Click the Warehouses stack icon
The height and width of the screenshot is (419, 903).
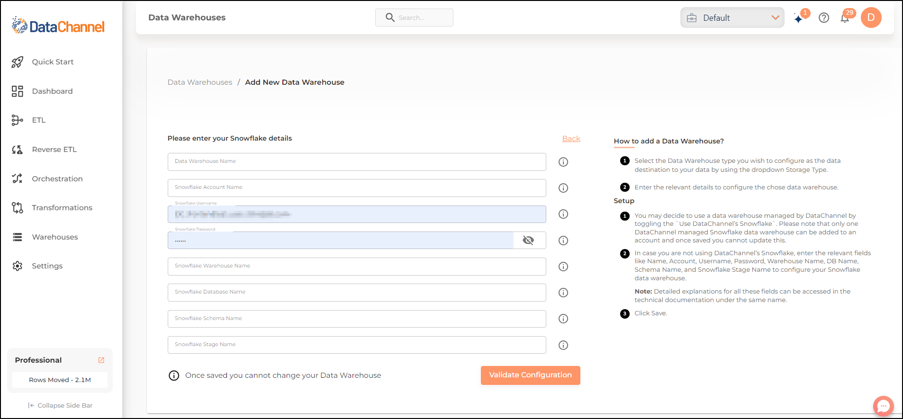[18, 237]
